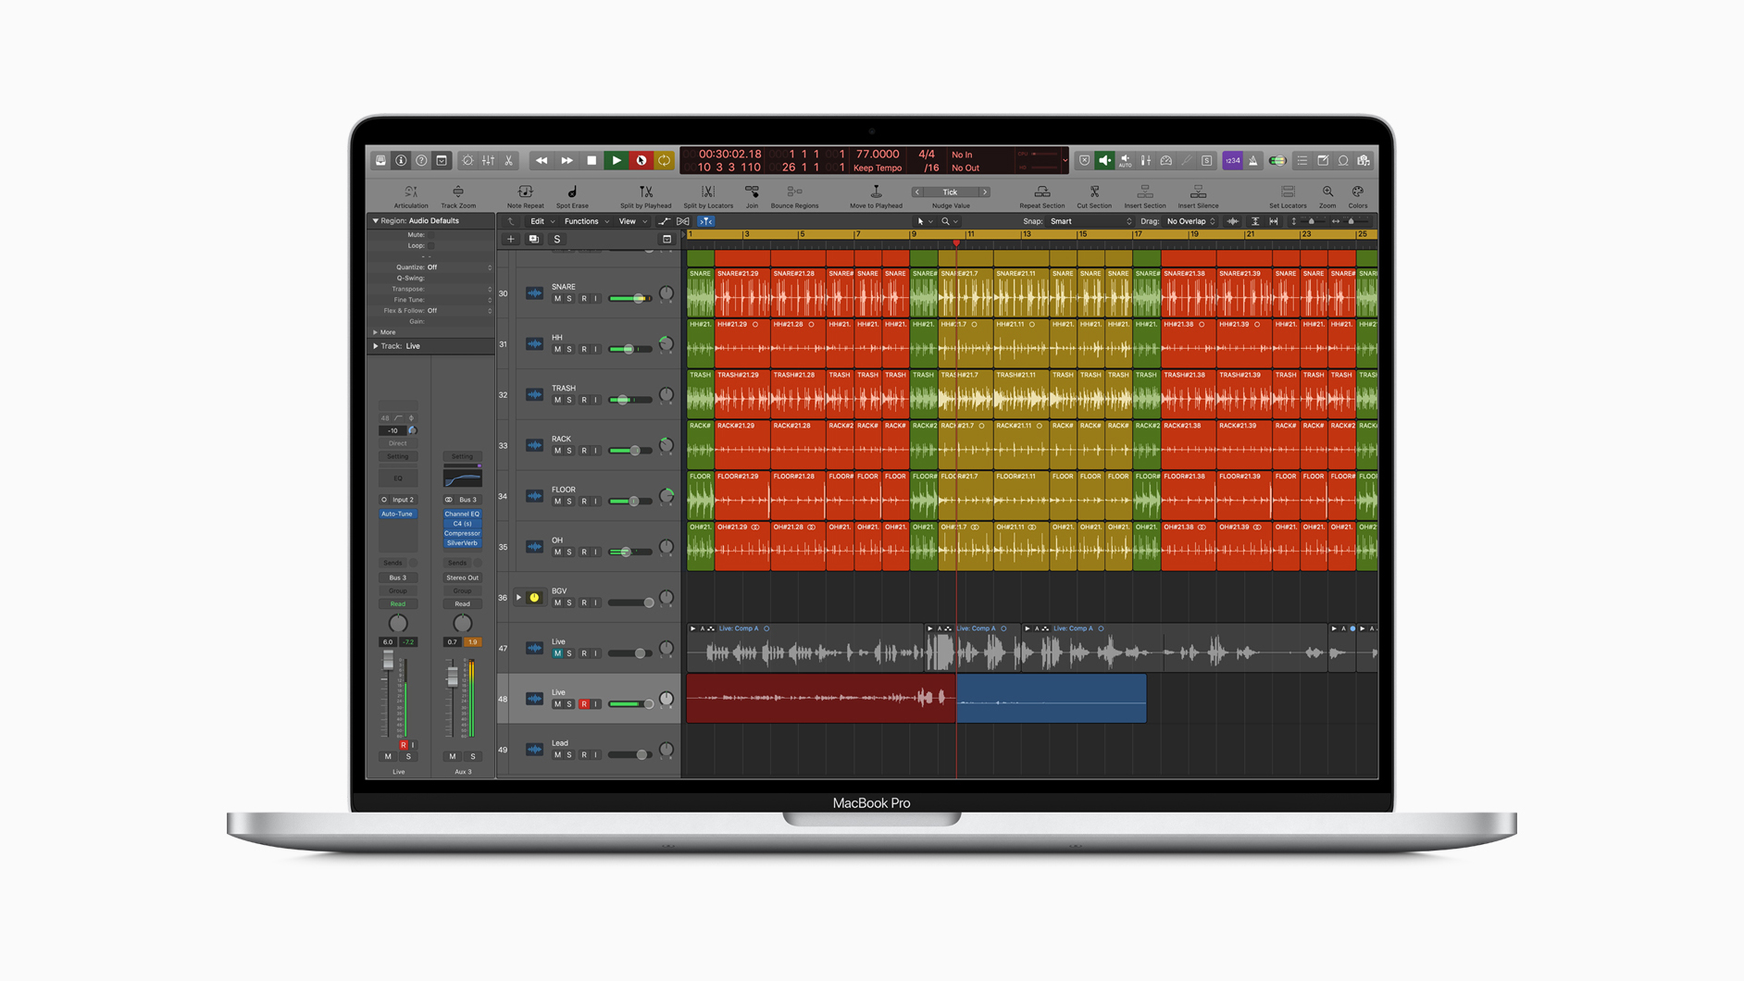Screen dimensions: 1744x981
Task: Open the Snap Smart dropdown
Action: click(1090, 222)
